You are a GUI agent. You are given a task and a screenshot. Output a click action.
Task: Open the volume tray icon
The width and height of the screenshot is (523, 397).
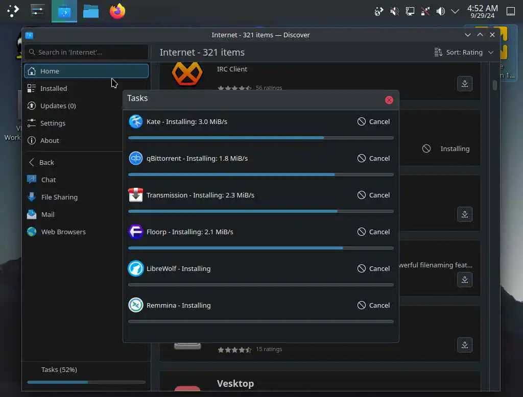point(440,12)
